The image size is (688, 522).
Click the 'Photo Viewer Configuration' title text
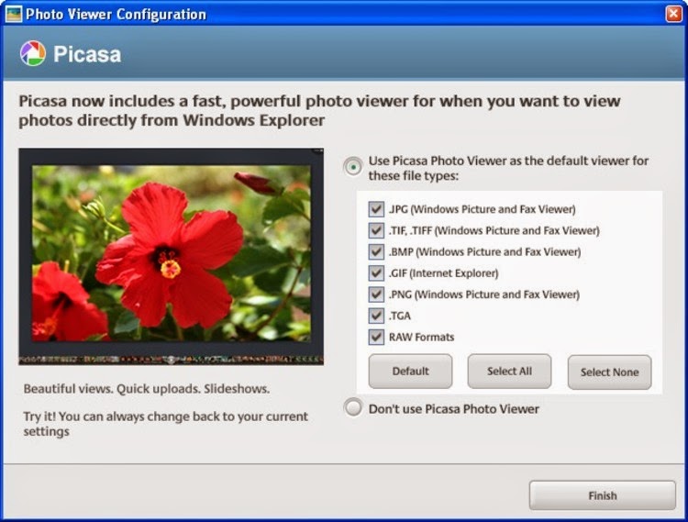(116, 15)
